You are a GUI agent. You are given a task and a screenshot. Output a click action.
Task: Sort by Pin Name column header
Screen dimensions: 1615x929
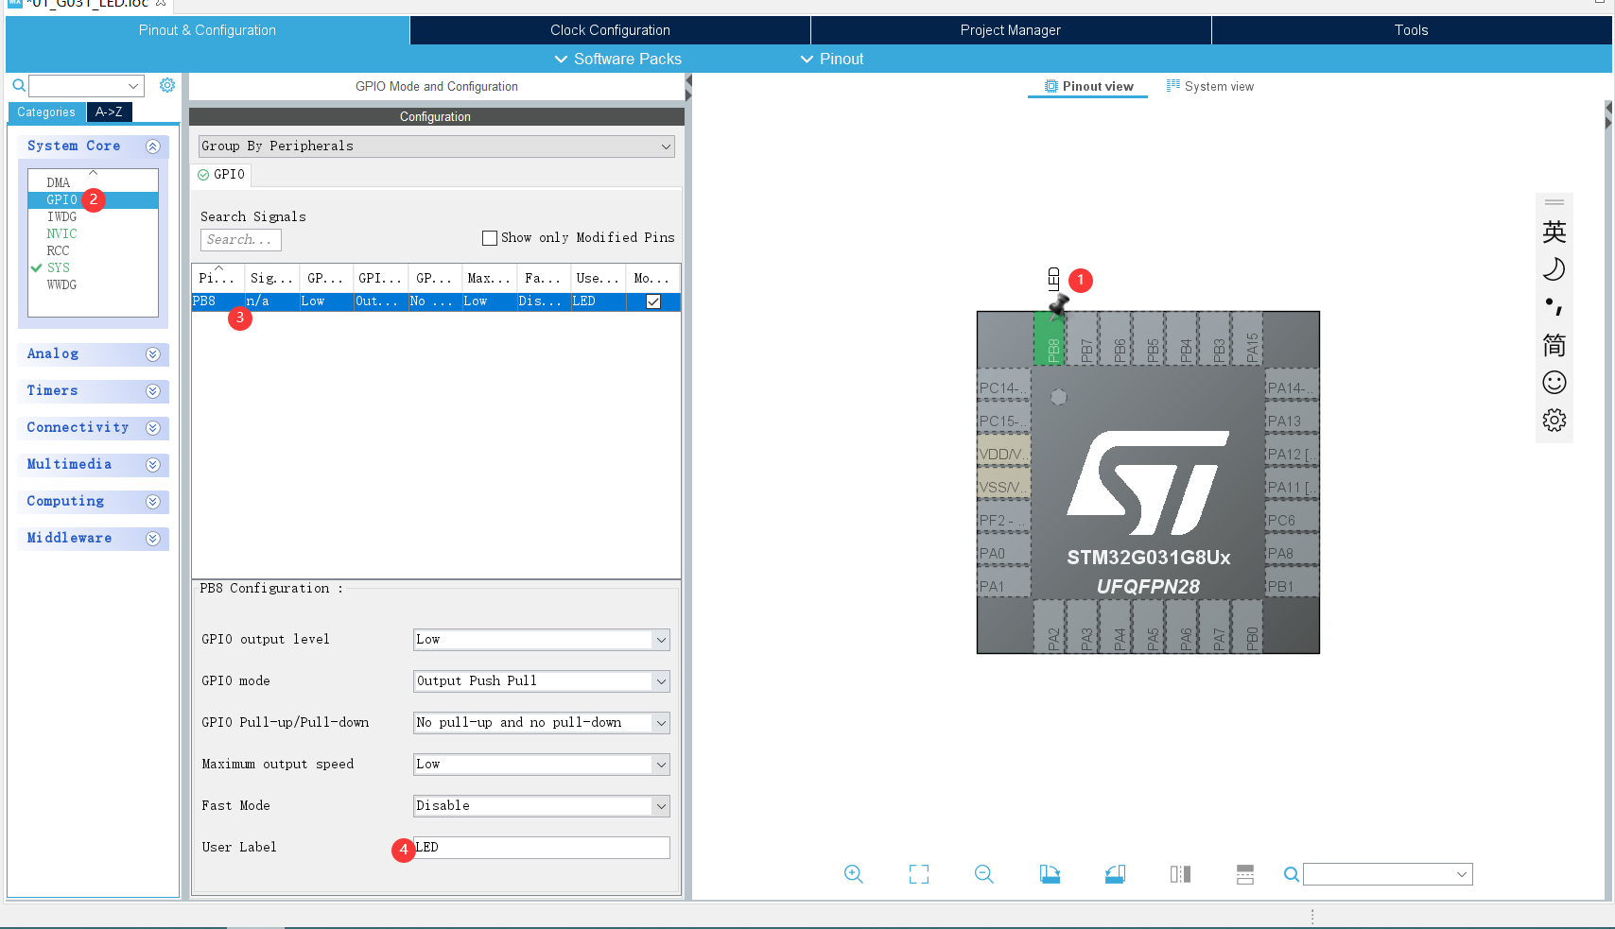[x=217, y=278]
